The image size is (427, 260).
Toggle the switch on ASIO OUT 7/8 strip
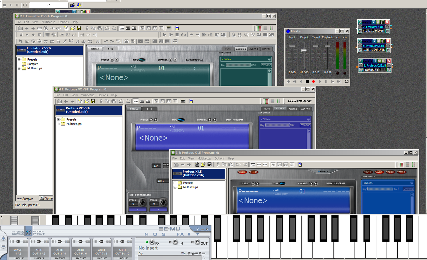click(101, 241)
